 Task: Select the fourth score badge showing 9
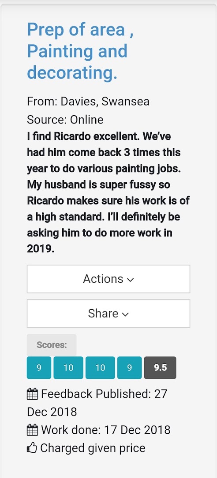130,368
